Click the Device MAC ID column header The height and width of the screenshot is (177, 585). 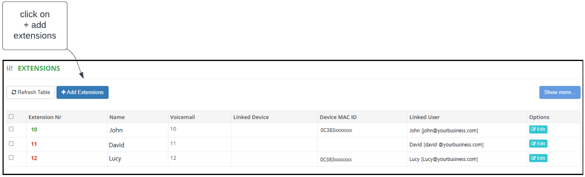point(338,117)
